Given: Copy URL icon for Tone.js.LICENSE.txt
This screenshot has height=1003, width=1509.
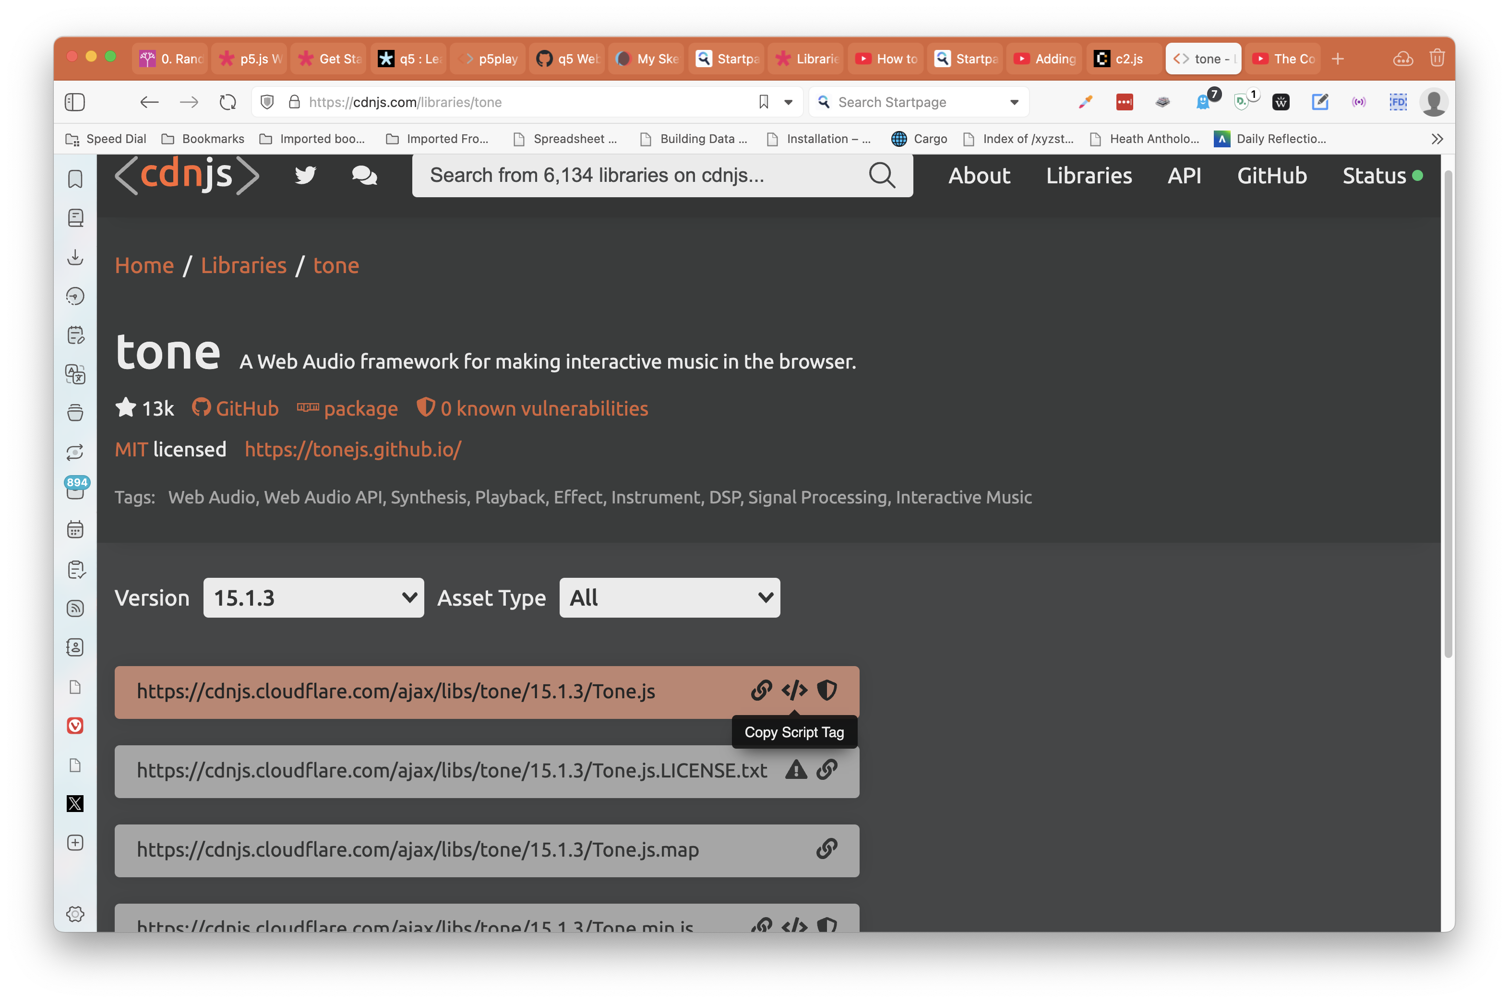Looking at the screenshot, I should [x=827, y=769].
